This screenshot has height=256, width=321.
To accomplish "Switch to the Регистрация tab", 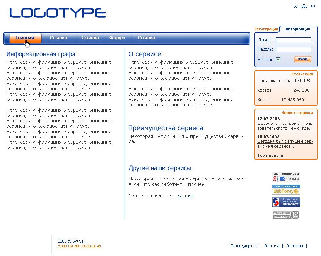I will pyautogui.click(x=266, y=29).
